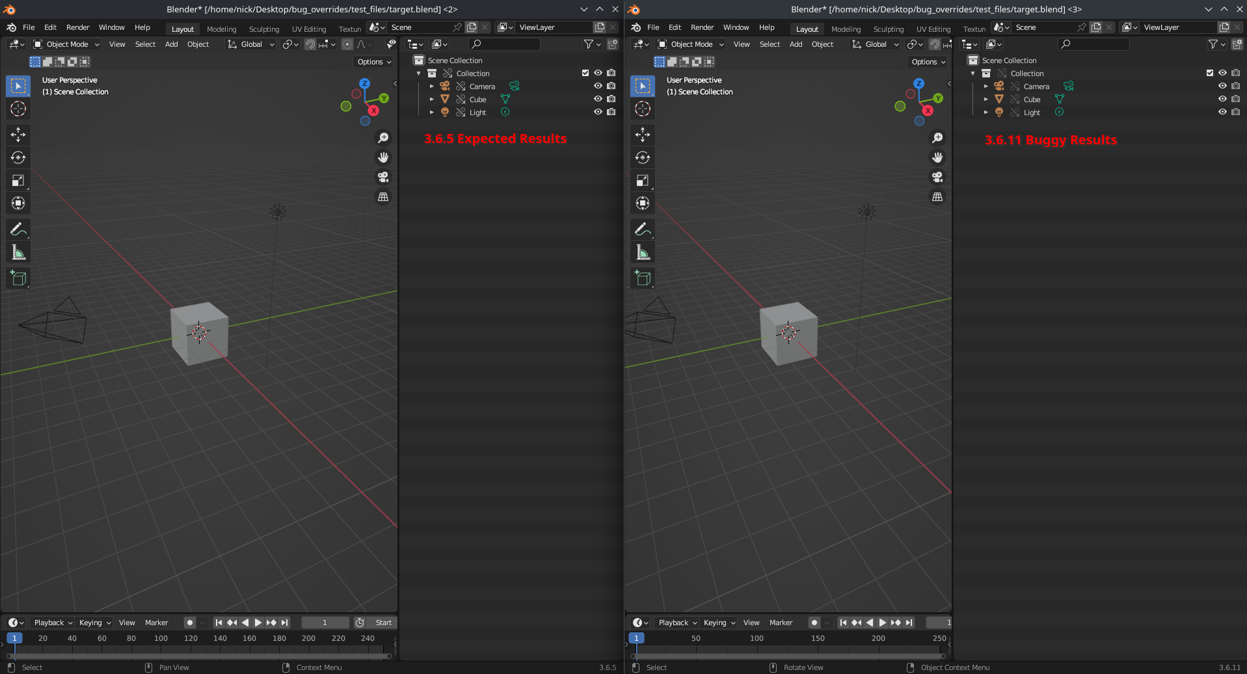Click outliner search field in left window

504,44
